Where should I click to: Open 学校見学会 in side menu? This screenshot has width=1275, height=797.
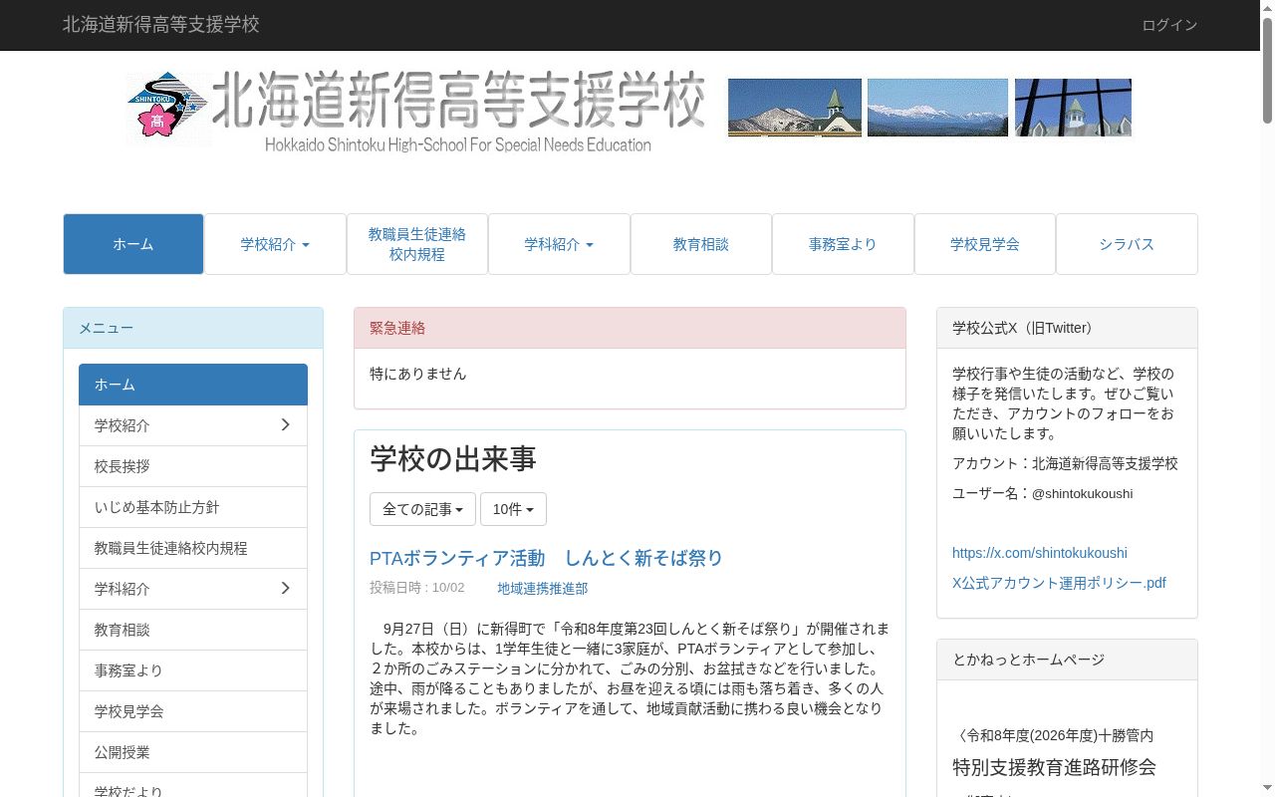point(193,711)
